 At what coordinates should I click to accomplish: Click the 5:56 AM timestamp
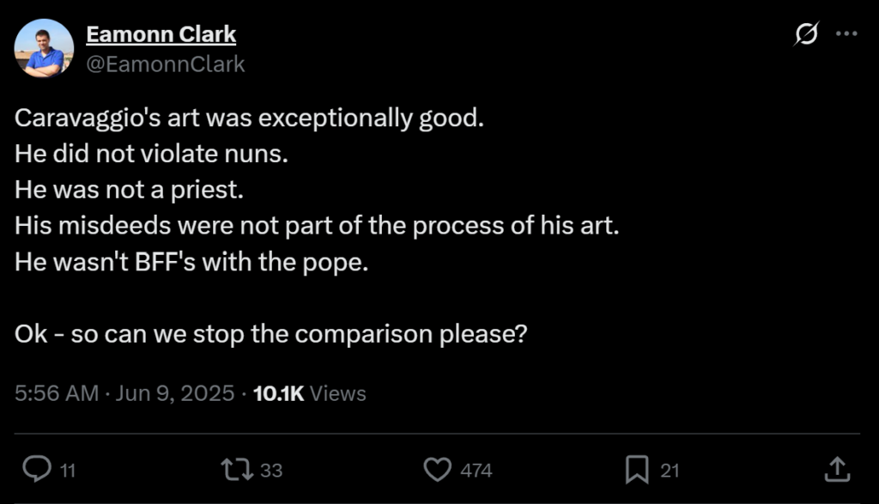pos(57,393)
